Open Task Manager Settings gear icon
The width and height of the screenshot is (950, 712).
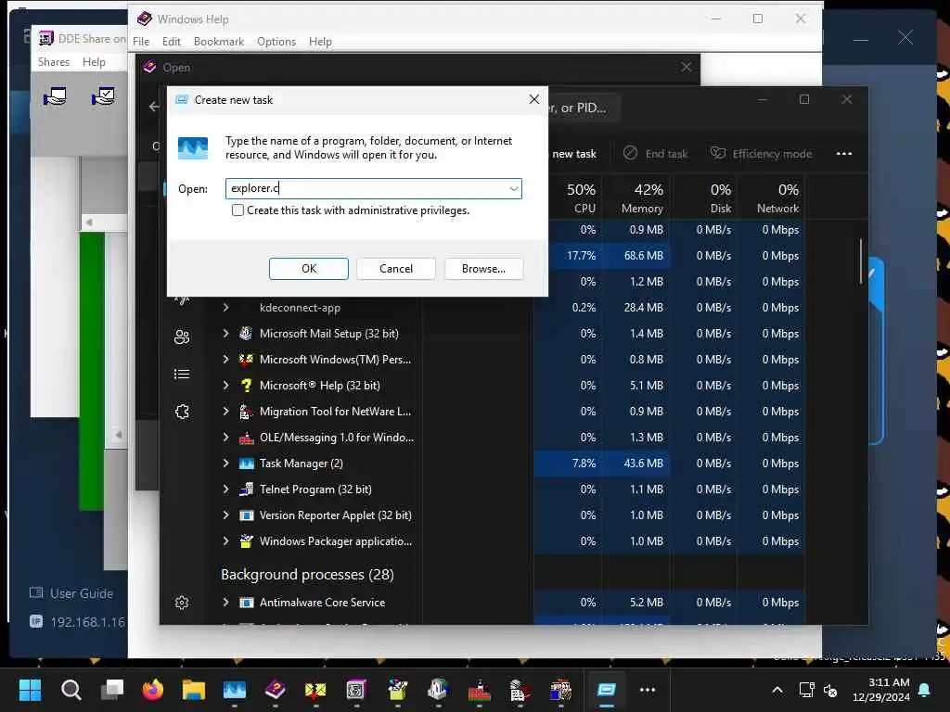[x=182, y=602]
